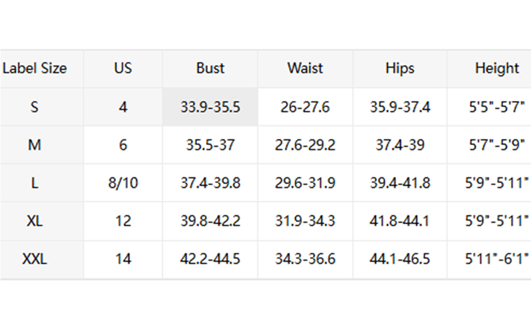The height and width of the screenshot is (329, 531).
Task: Select waist value 26-27.6
Action: pyautogui.click(x=305, y=107)
